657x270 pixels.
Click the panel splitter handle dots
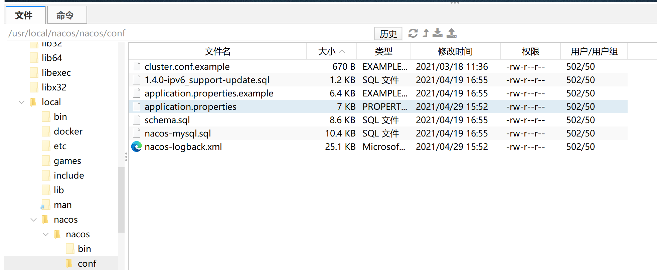[x=126, y=157]
